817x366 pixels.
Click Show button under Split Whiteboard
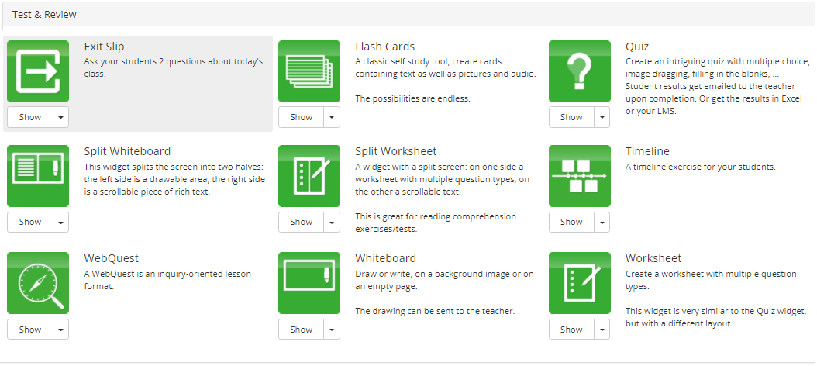(30, 222)
